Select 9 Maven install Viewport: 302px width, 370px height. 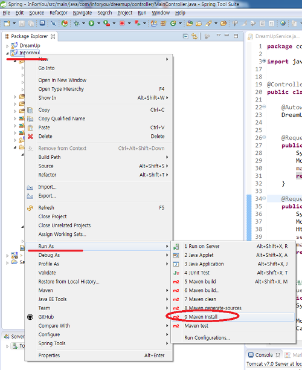point(233,317)
